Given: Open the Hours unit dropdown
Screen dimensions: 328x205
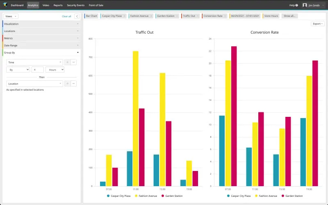Looking at the screenshot, I should click(x=55, y=70).
